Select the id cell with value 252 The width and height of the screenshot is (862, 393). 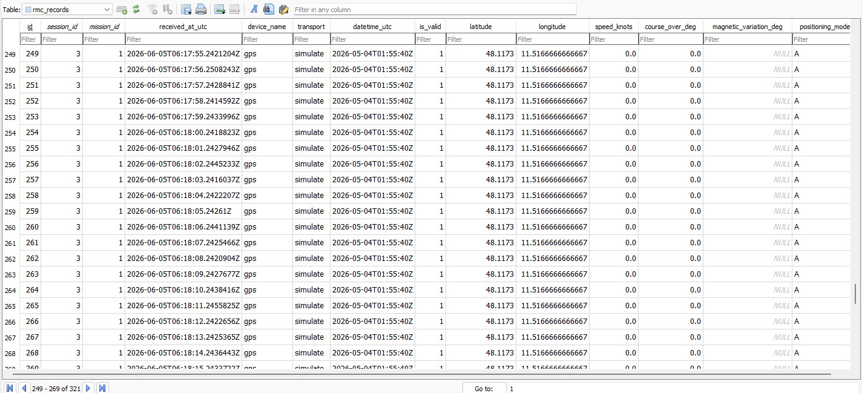click(x=30, y=101)
